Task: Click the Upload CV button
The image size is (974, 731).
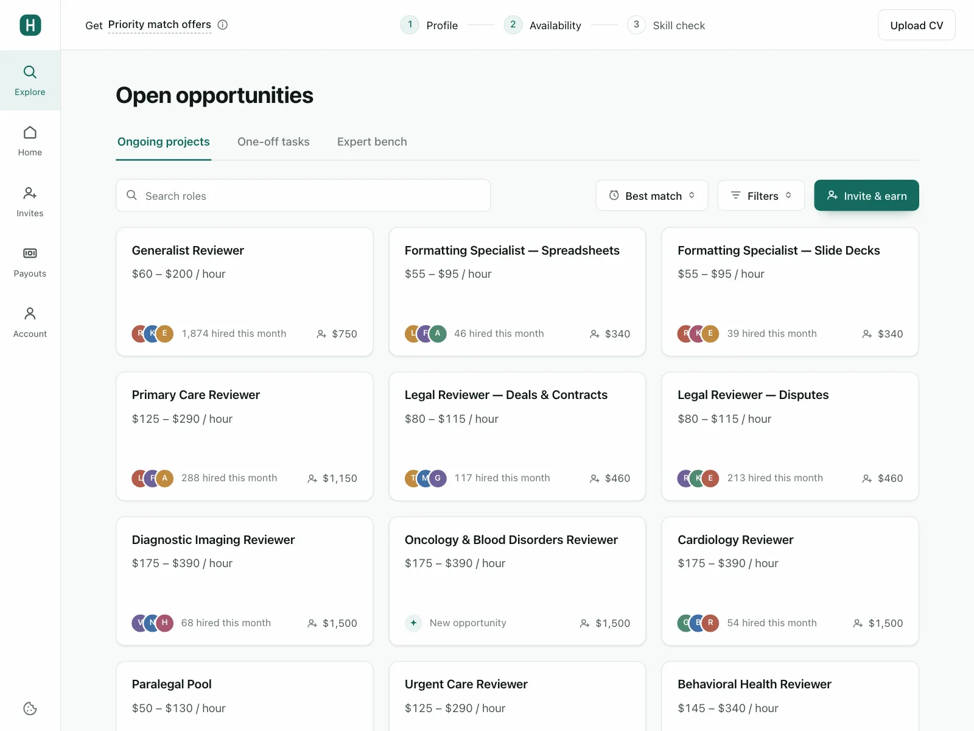Action: pos(917,25)
